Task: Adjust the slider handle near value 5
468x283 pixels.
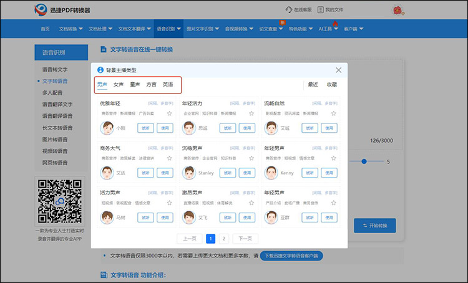Action: [x=364, y=161]
